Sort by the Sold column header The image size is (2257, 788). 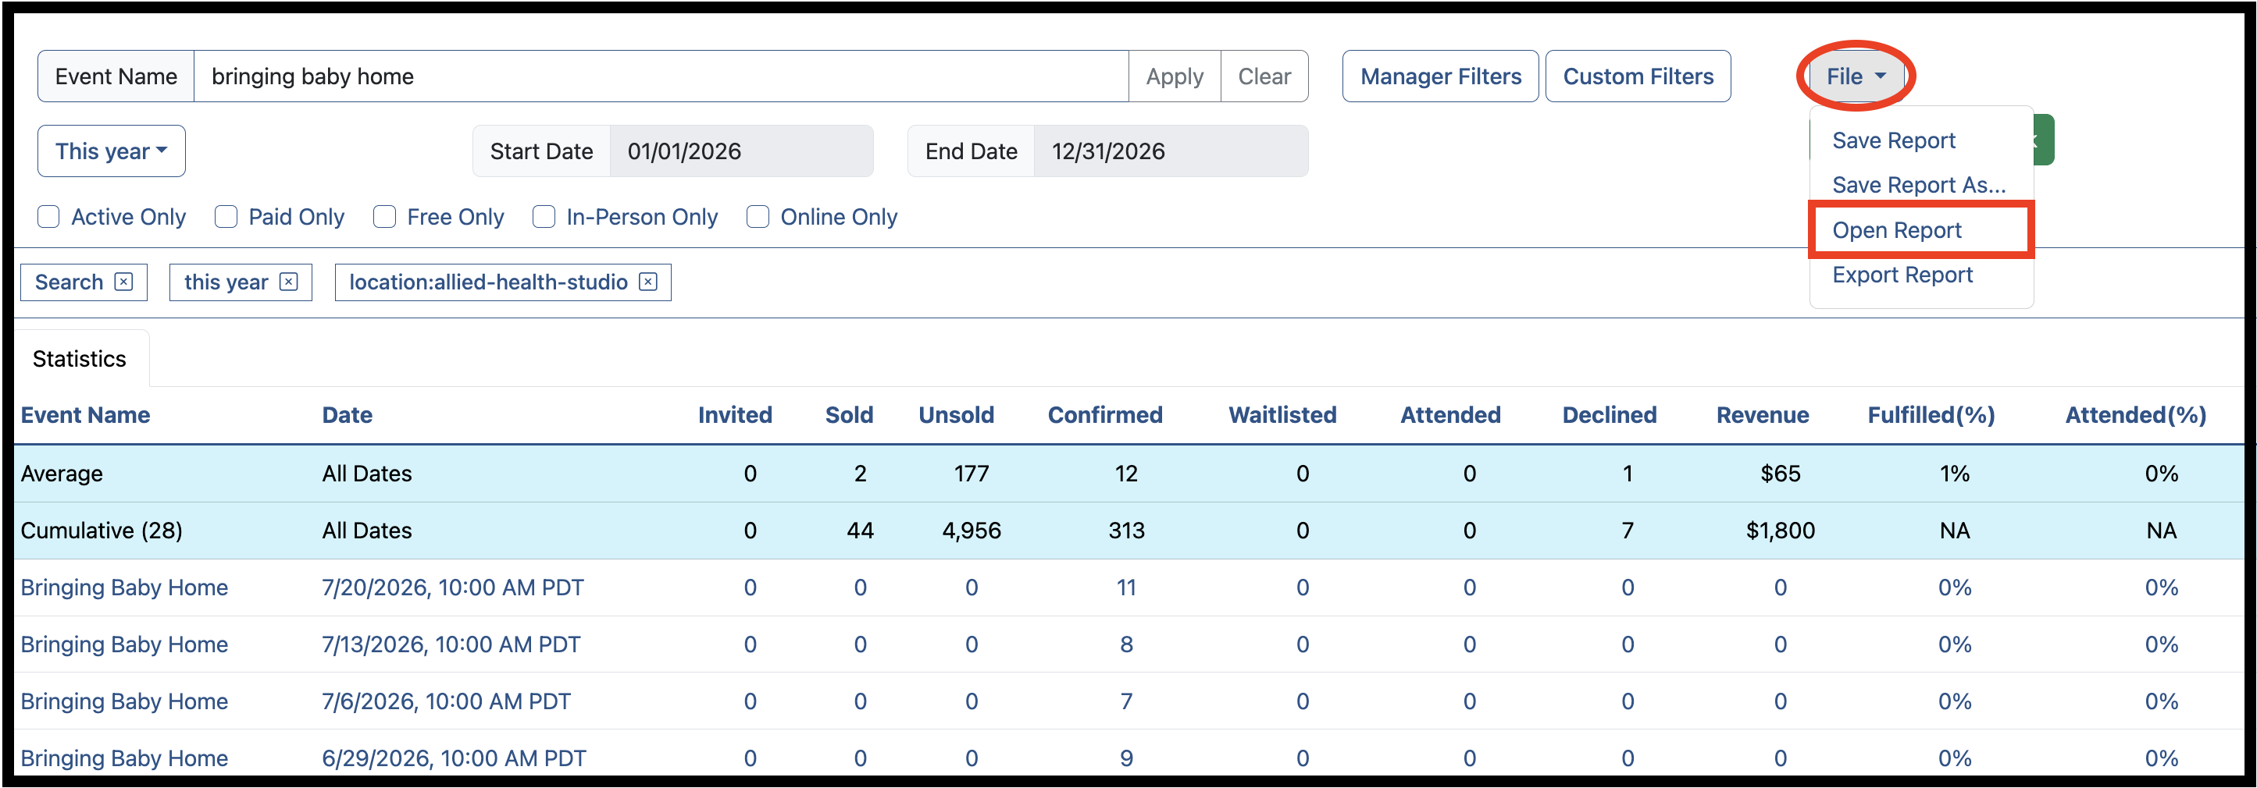849,414
